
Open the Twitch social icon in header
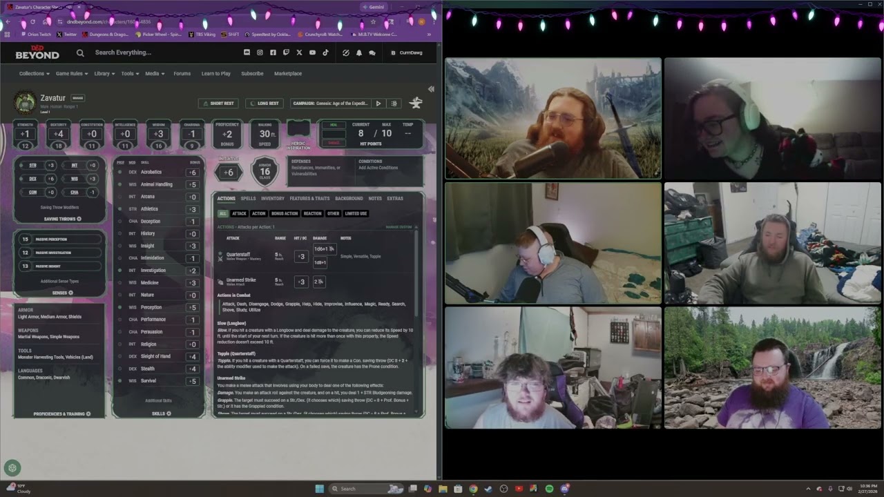(286, 52)
